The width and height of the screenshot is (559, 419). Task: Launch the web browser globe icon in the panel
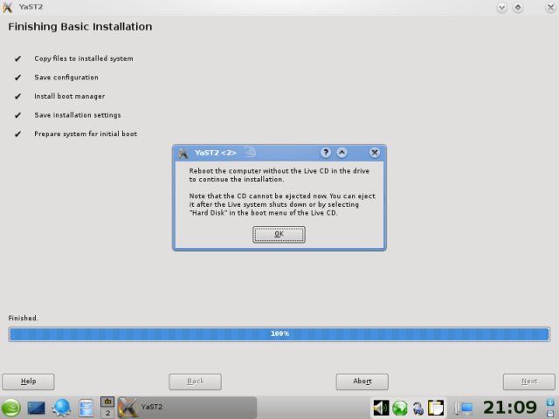61,408
